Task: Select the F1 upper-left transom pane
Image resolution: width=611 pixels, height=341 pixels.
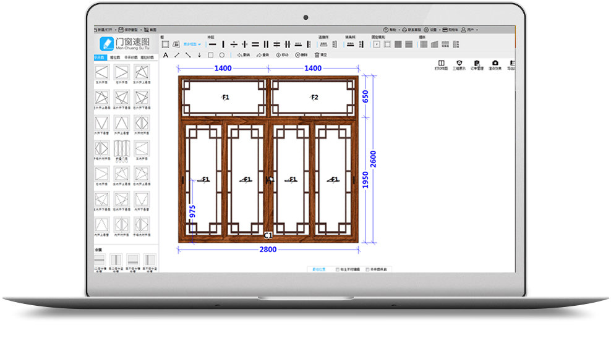Action: 224,98
